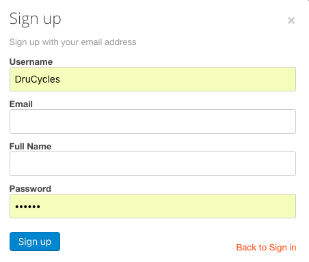Click the 'Sign up with your email address' subtitle
This screenshot has height=262, width=309.
point(72,42)
